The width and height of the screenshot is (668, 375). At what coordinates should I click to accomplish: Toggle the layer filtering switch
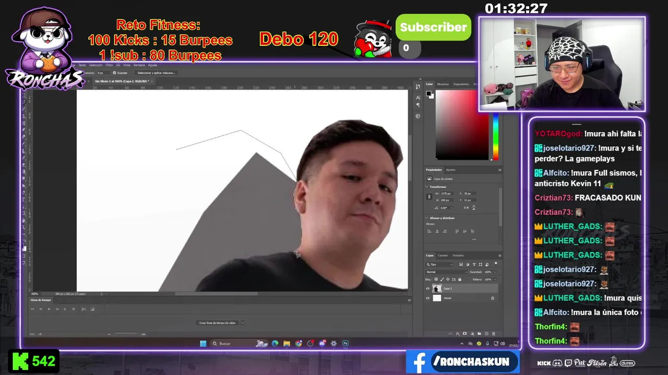pyautogui.click(x=496, y=264)
